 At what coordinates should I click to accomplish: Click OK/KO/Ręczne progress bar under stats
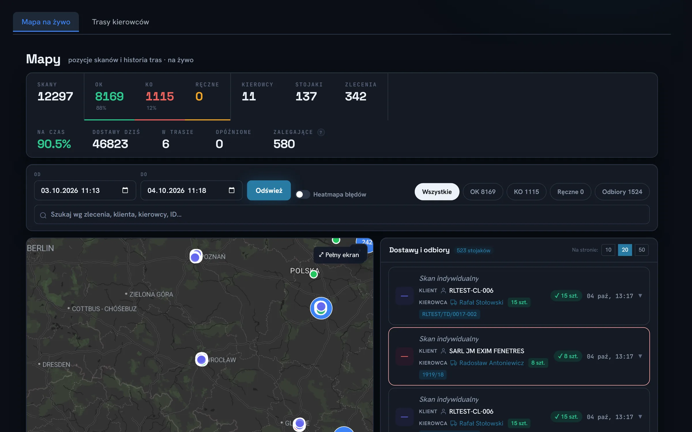click(x=157, y=120)
